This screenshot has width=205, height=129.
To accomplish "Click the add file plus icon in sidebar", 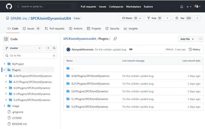I will tap(48, 48).
